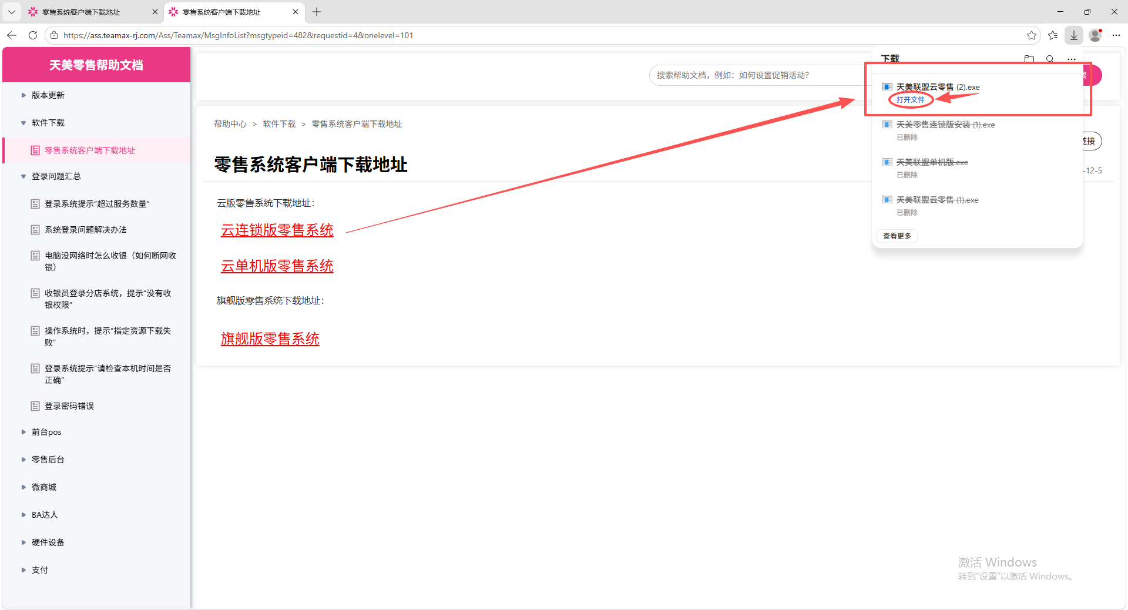This screenshot has width=1128, height=610.
Task: Close the second active tab
Action: click(x=296, y=12)
